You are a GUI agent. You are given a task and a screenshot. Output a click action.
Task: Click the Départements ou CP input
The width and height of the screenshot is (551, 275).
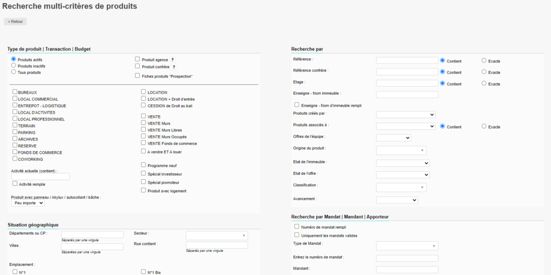pyautogui.click(x=92, y=234)
